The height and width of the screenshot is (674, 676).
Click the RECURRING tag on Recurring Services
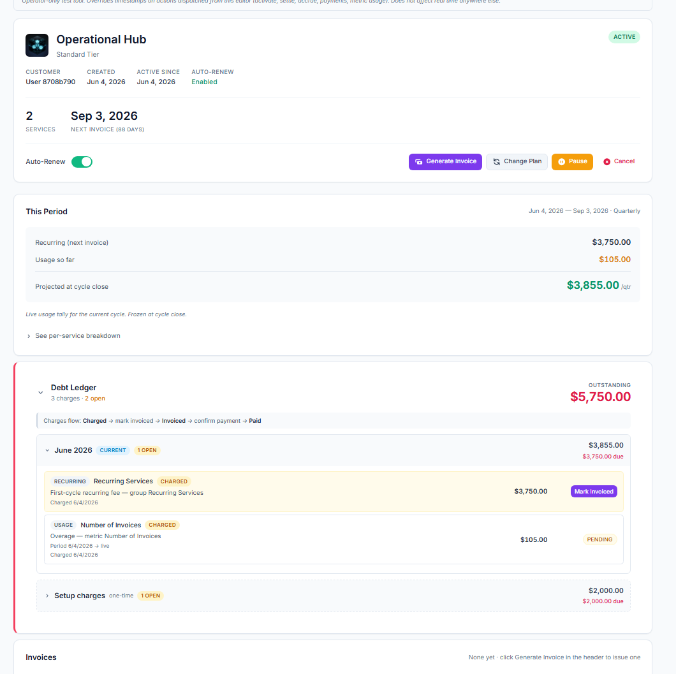coord(70,481)
